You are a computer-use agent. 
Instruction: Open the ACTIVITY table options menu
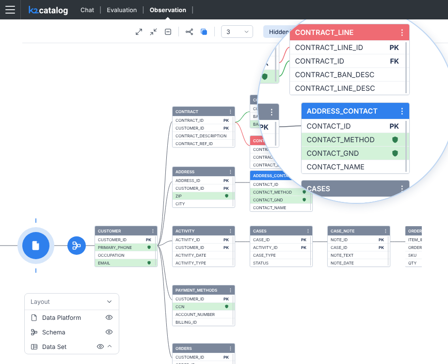(x=231, y=231)
